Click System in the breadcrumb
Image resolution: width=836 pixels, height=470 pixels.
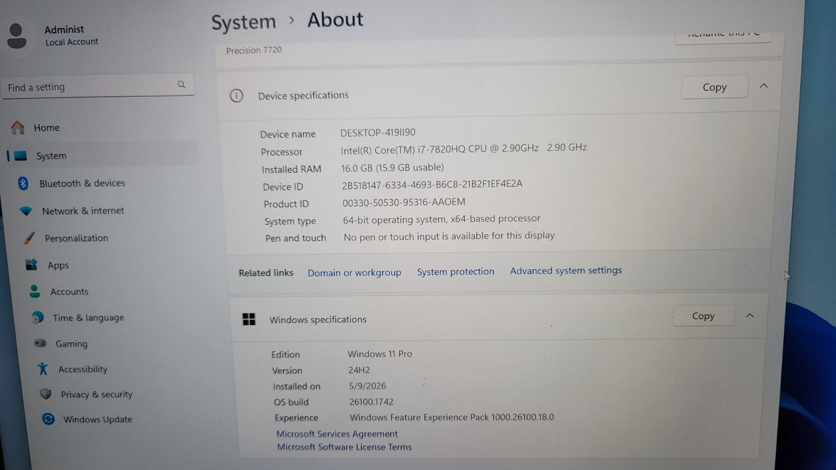pos(243,22)
